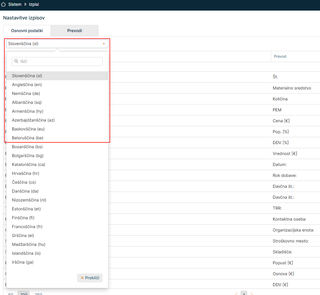Set page size to 100 rows
This screenshot has width=320, height=295.
[24, 293]
